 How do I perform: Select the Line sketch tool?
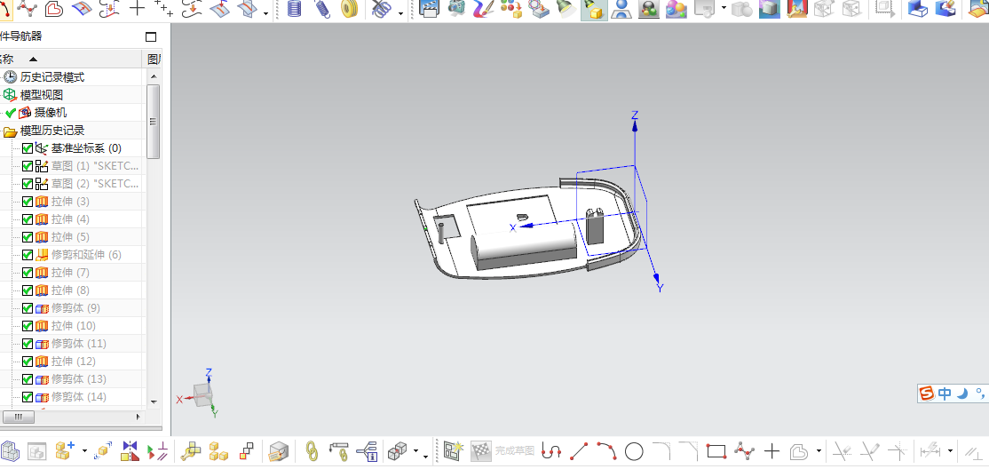579,451
